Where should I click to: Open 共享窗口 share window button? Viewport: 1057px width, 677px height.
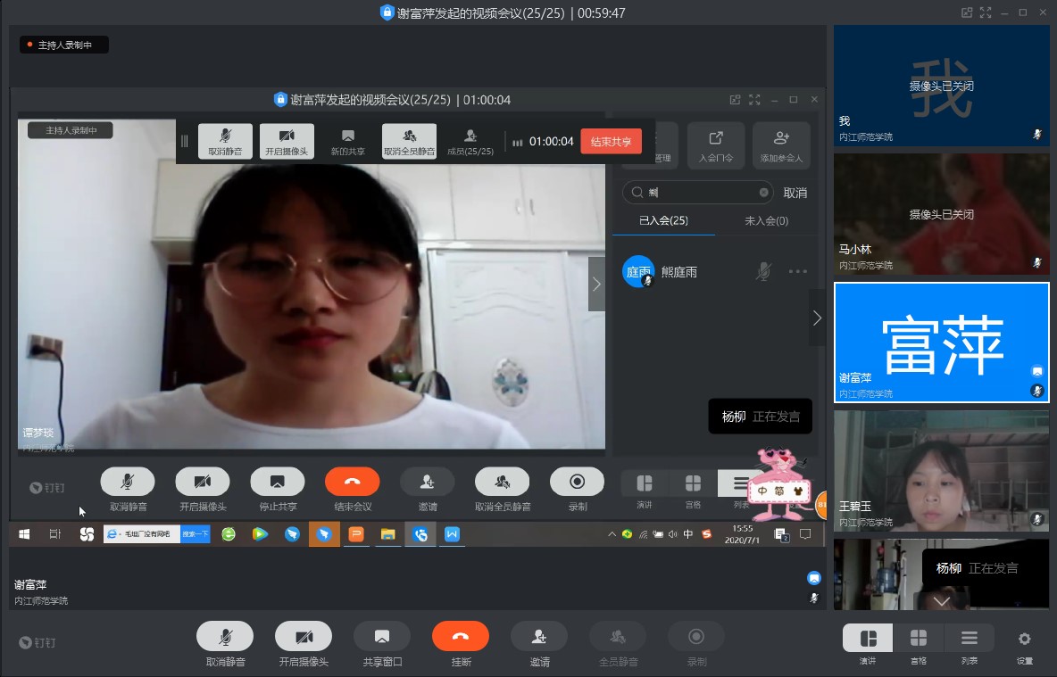382,637
